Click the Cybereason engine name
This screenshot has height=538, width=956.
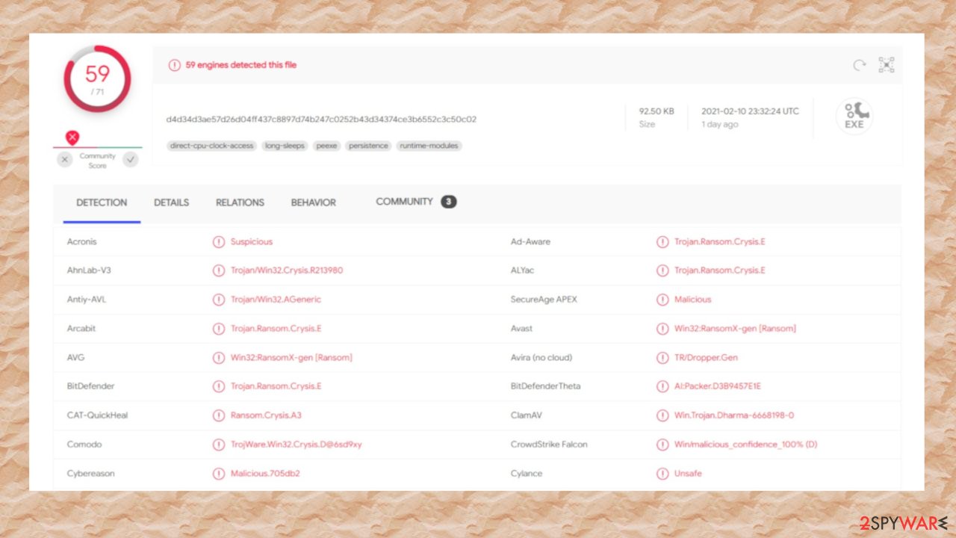pyautogui.click(x=91, y=474)
